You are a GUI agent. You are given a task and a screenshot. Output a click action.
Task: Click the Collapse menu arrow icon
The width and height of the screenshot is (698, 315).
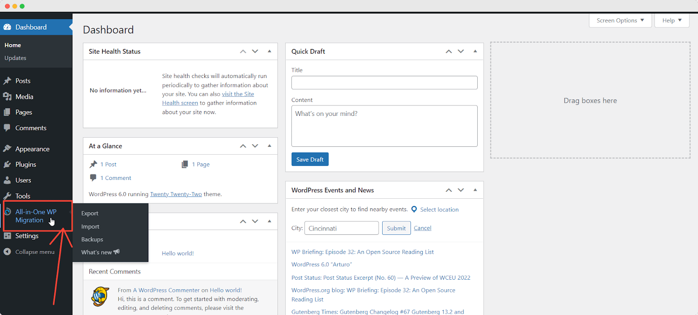[x=7, y=251]
